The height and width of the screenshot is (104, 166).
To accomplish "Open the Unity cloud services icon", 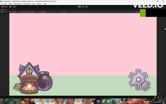I will [10, 7].
